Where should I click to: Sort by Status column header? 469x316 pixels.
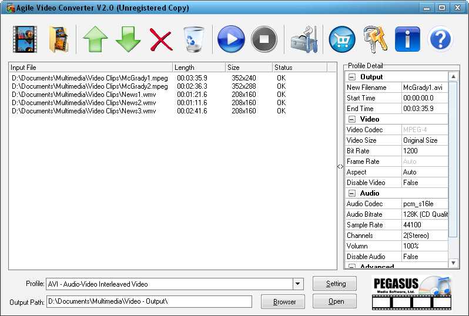coord(300,68)
